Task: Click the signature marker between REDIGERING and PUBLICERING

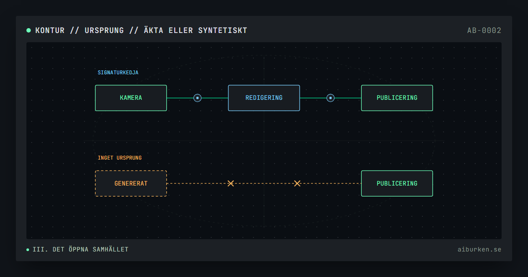Action: [330, 98]
